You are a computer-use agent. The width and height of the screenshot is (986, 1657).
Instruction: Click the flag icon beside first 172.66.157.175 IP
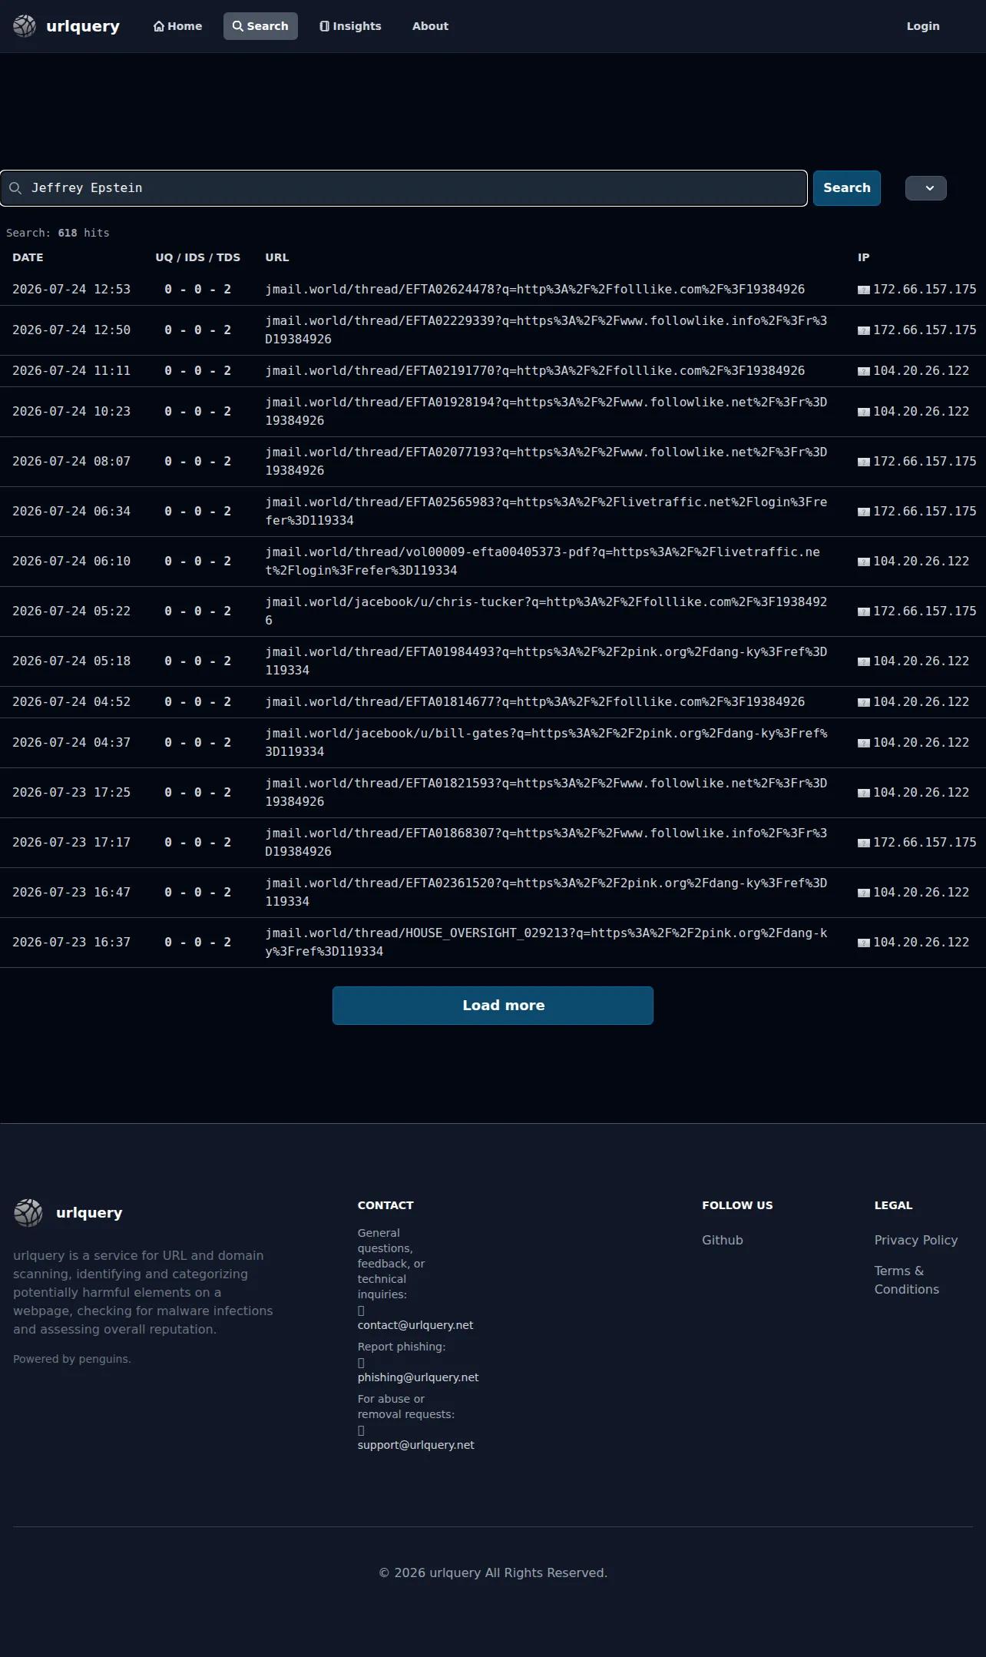864,290
